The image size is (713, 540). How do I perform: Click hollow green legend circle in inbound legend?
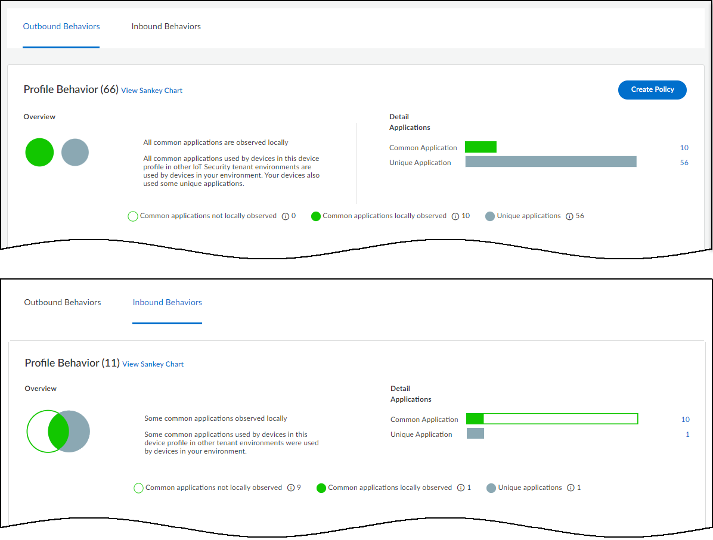pyautogui.click(x=139, y=488)
